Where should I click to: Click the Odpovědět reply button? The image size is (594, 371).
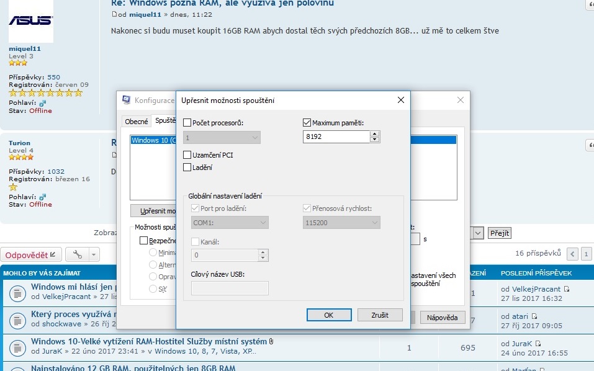[x=31, y=254]
